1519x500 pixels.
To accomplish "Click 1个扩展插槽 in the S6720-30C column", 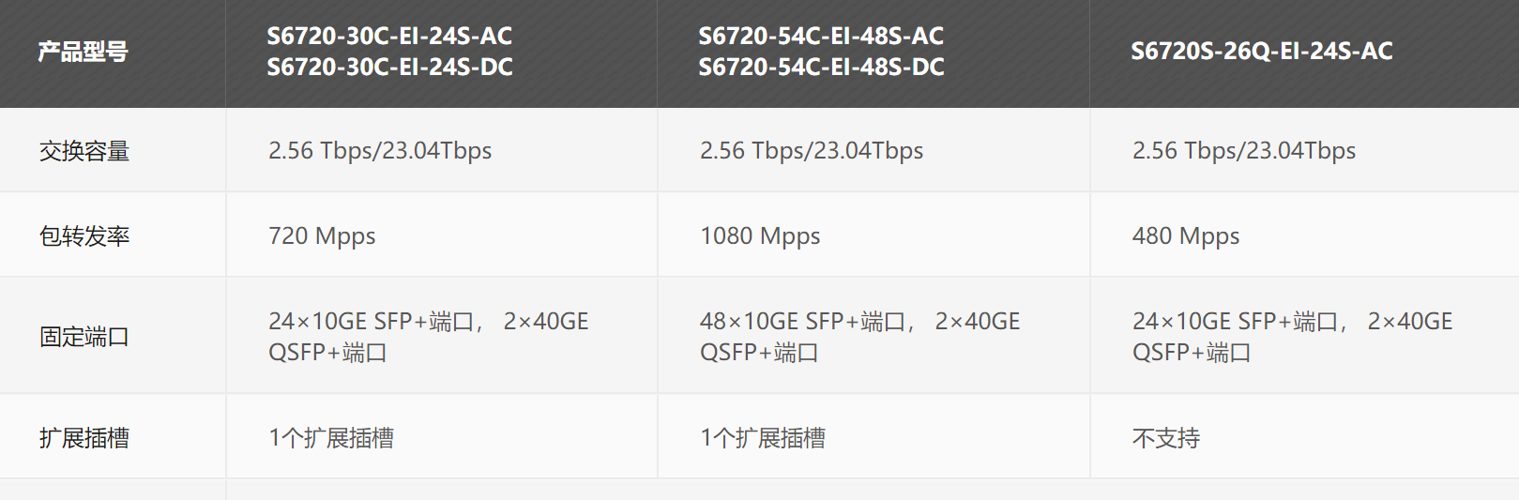I will click(331, 438).
